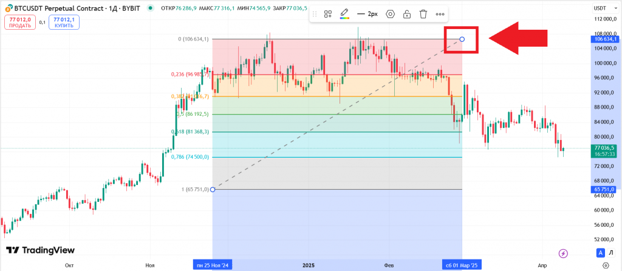622x271 pixels.
Task: Click the ЗАКР 77 036,5 close value
Action: click(290, 8)
